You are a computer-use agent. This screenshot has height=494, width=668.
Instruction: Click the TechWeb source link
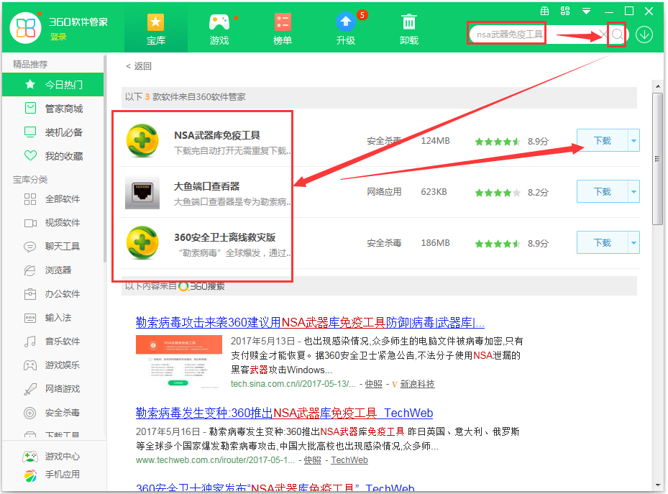point(349,460)
